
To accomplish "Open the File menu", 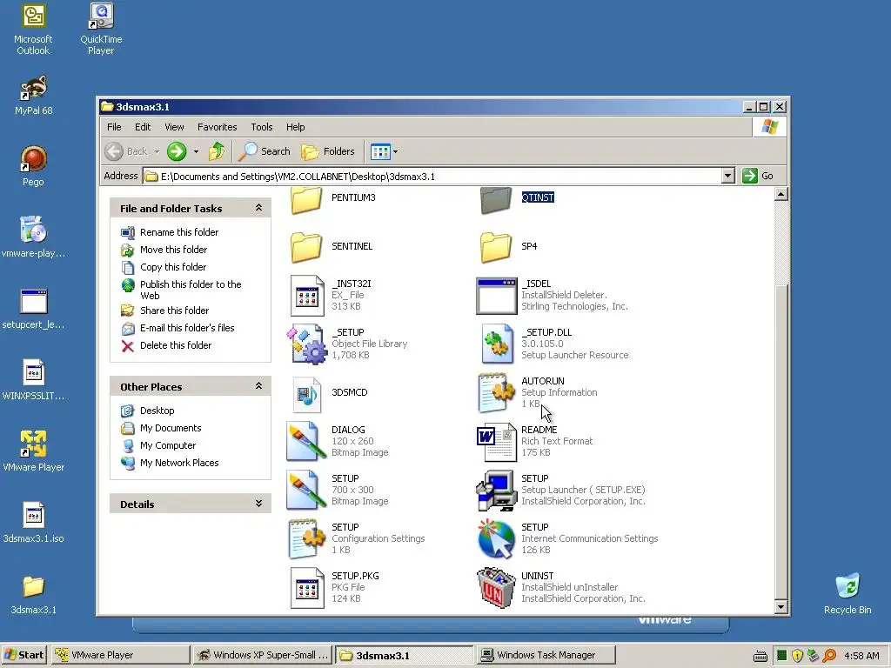I will (114, 127).
